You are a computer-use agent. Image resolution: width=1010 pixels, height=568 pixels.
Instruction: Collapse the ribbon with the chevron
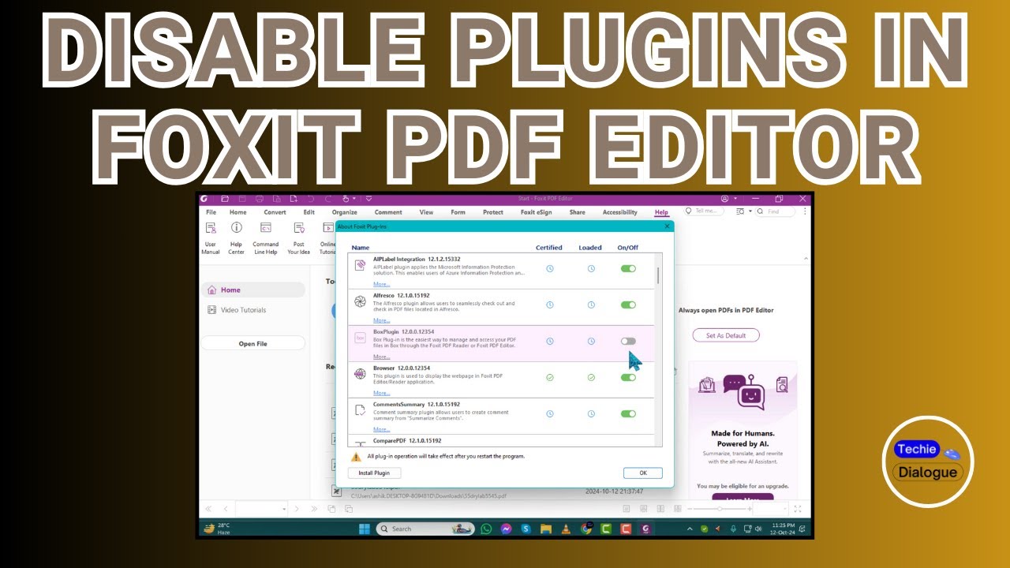(806, 259)
